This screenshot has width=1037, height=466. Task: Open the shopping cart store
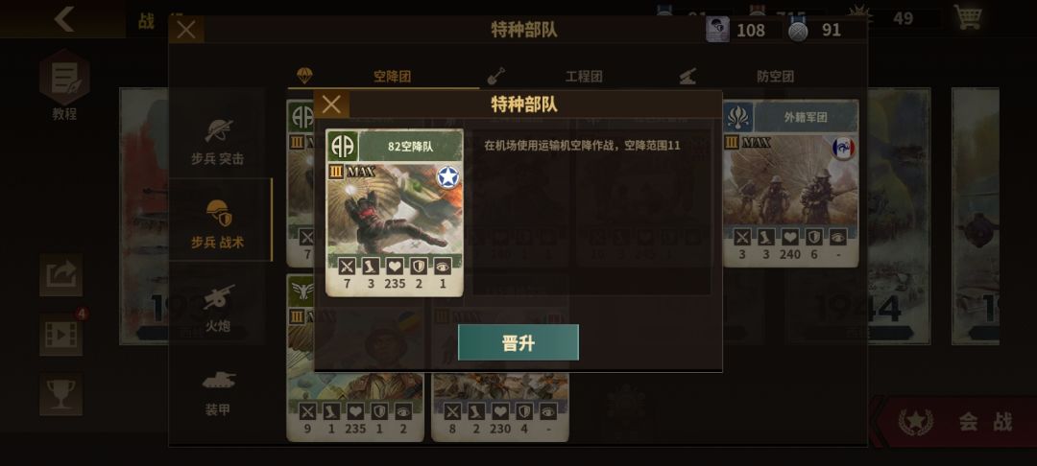[968, 17]
